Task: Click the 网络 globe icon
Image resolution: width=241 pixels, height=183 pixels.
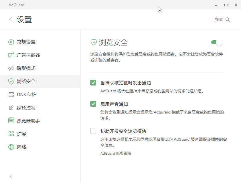Action: coord(11,147)
